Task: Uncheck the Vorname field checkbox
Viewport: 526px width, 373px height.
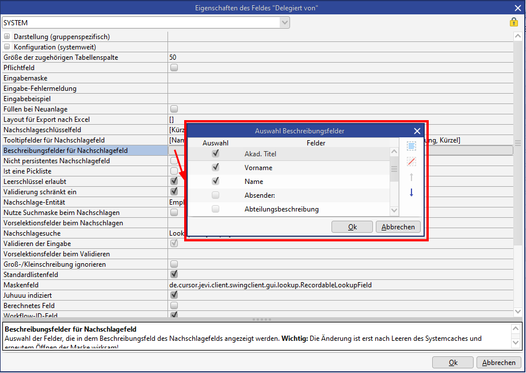Action: tap(215, 168)
